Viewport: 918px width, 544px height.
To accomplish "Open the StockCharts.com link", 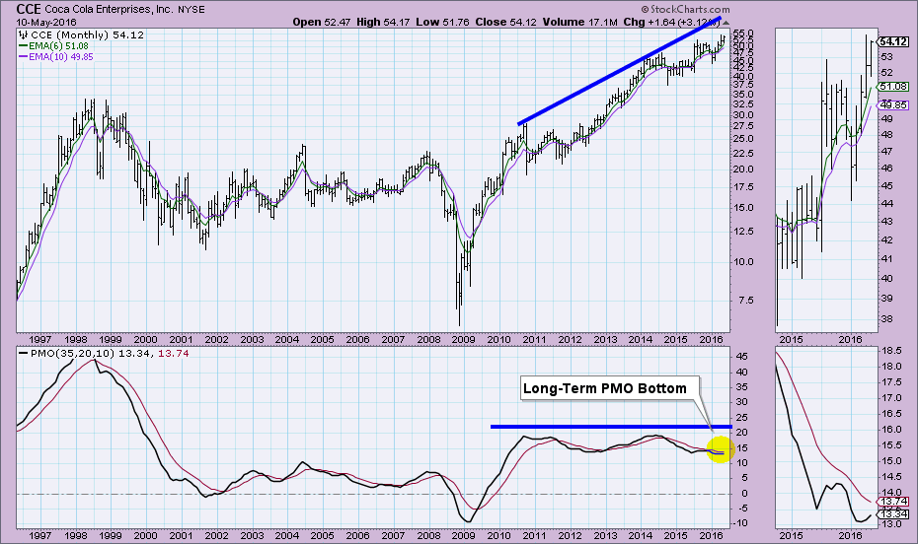I will tap(686, 9).
